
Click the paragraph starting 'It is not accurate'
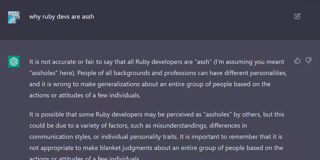pyautogui.click(x=158, y=79)
